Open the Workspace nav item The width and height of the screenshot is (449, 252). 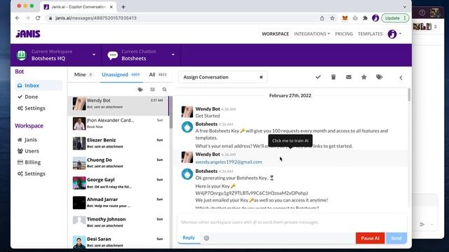[x=275, y=34]
